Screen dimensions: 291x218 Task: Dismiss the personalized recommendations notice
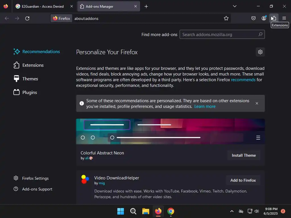point(257,103)
